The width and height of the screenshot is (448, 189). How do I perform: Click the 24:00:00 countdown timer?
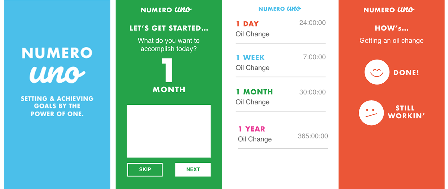313,23
